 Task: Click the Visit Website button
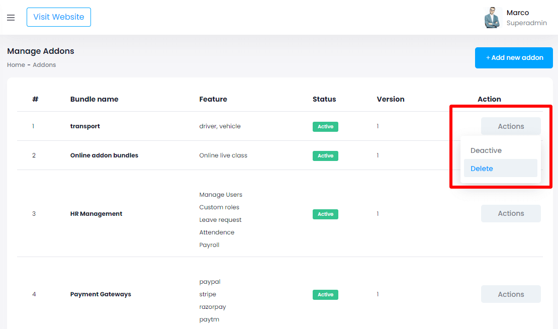point(59,17)
